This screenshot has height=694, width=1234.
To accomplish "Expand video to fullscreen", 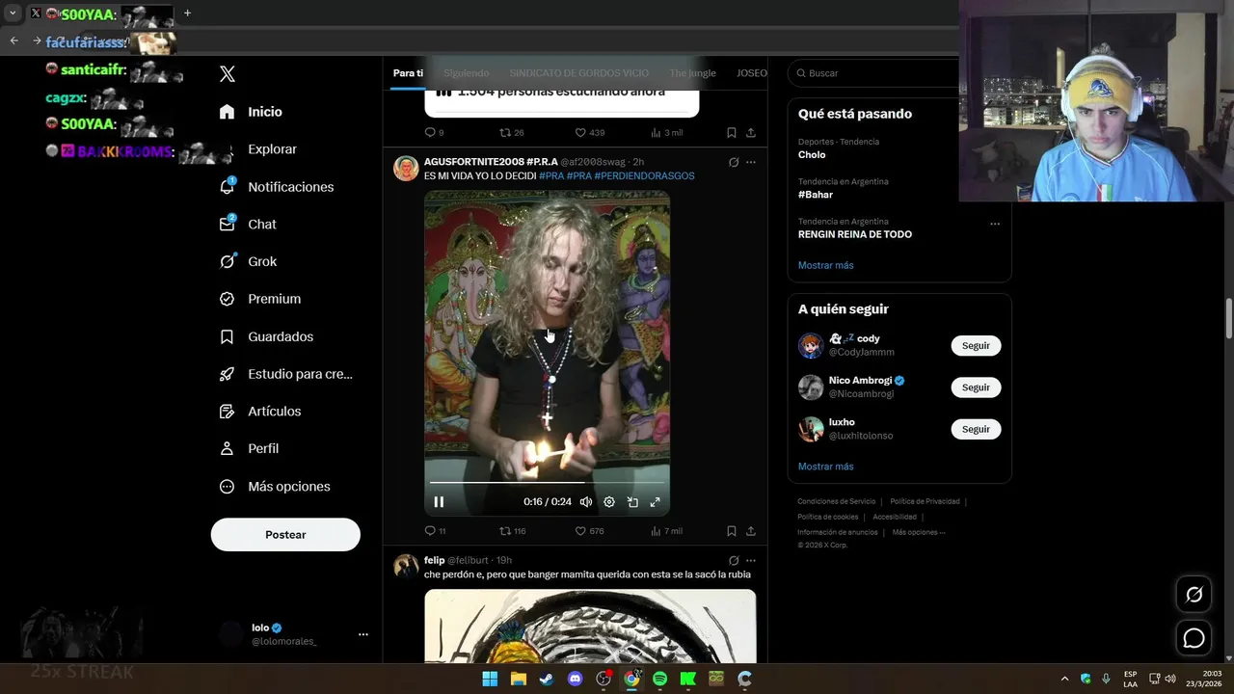I will click(x=656, y=501).
